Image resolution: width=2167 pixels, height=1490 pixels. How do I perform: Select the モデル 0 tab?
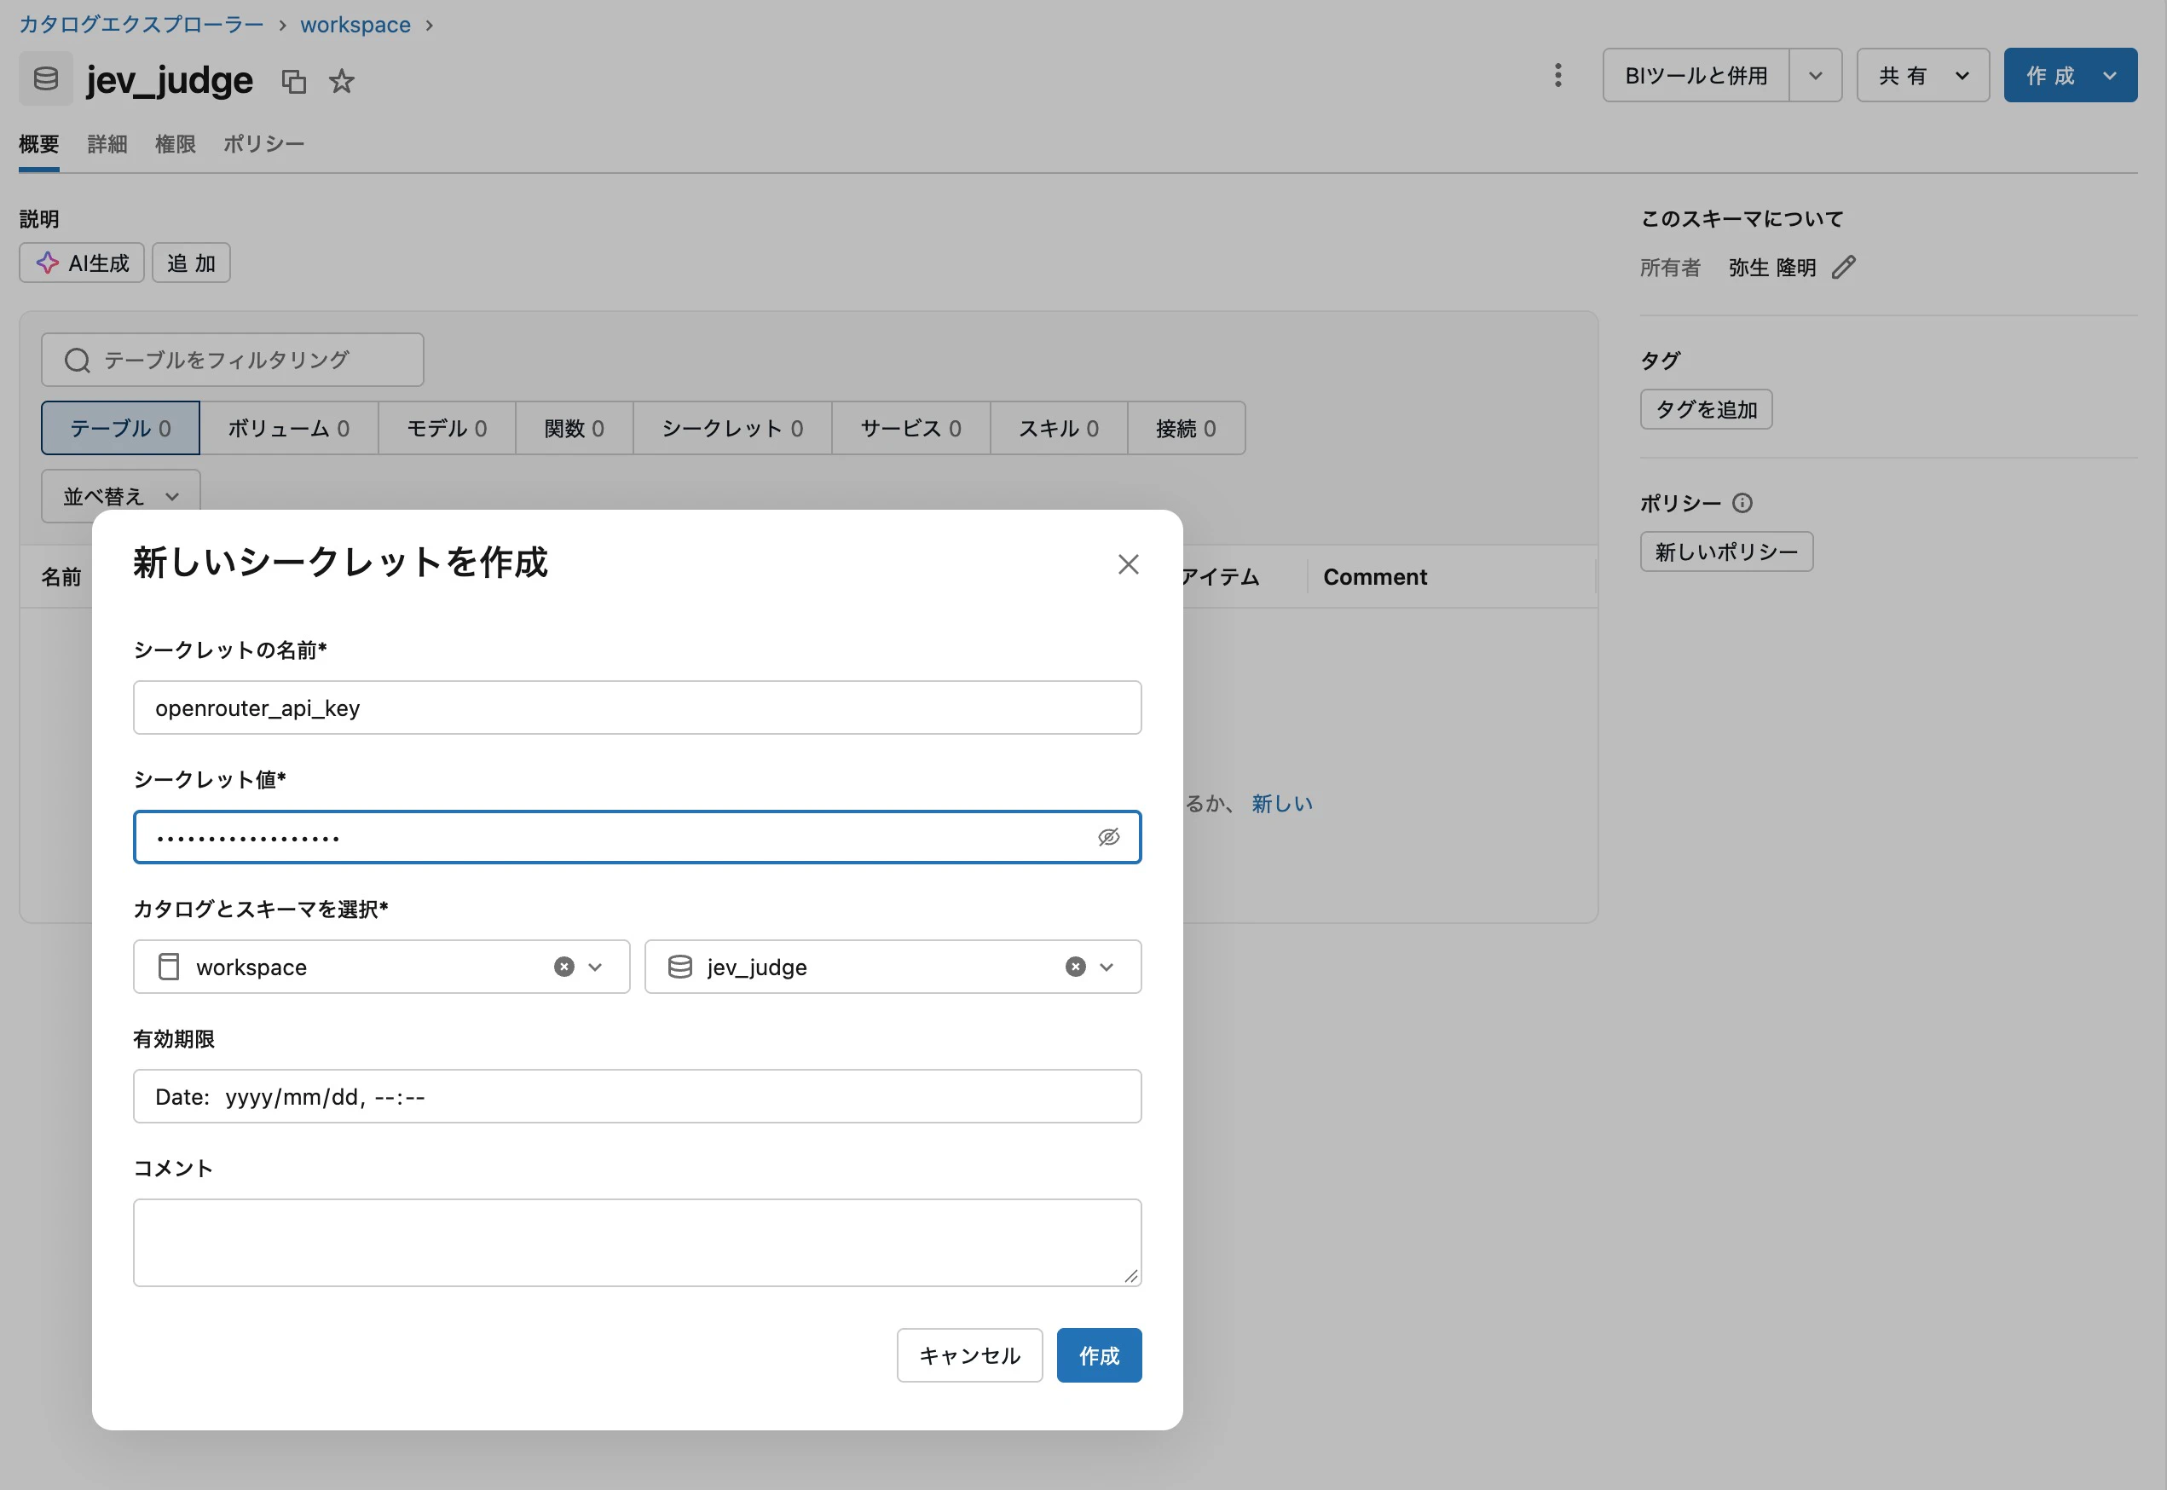click(448, 429)
